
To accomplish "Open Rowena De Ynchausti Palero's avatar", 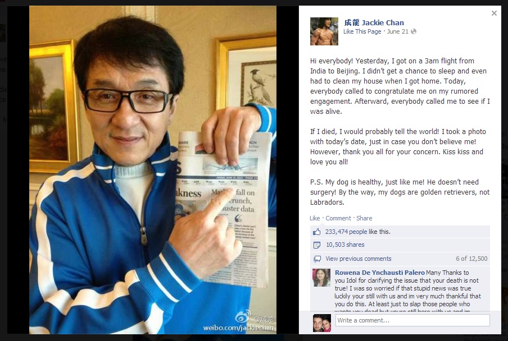I will 321,278.
